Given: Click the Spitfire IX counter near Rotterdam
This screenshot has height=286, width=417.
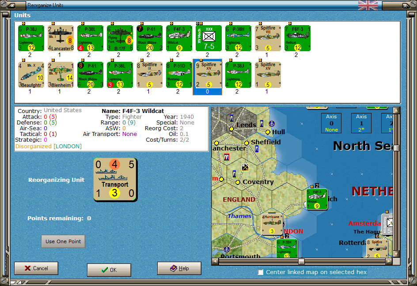Looking at the screenshot, I should (x=377, y=248).
